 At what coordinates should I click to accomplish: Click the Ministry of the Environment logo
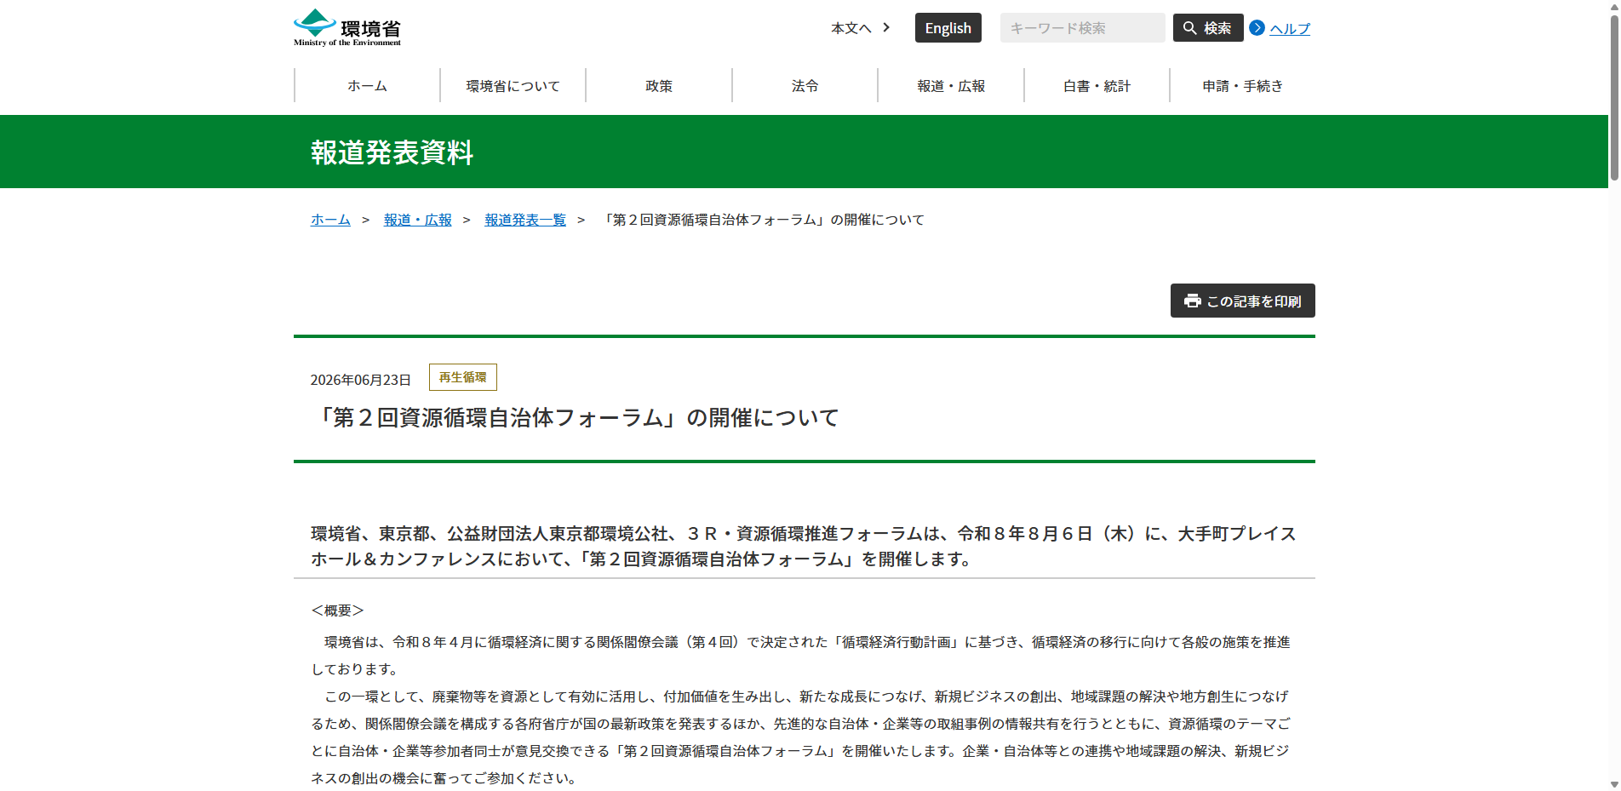coord(347,27)
